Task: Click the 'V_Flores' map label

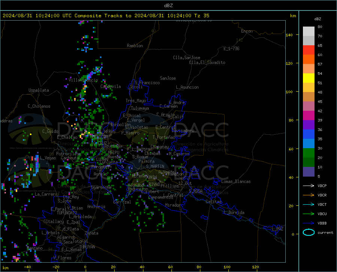Action: click(x=62, y=258)
